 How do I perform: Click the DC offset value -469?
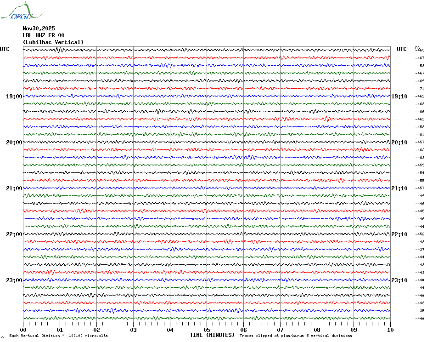420,81
